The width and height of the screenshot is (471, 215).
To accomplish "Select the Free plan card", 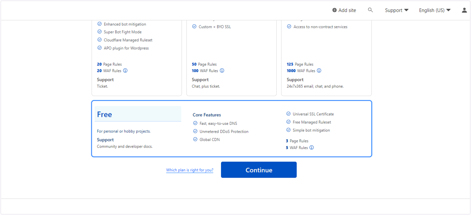I will click(x=232, y=129).
